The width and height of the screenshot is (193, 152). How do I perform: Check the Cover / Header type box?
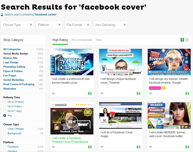pyautogui.click(x=5, y=129)
